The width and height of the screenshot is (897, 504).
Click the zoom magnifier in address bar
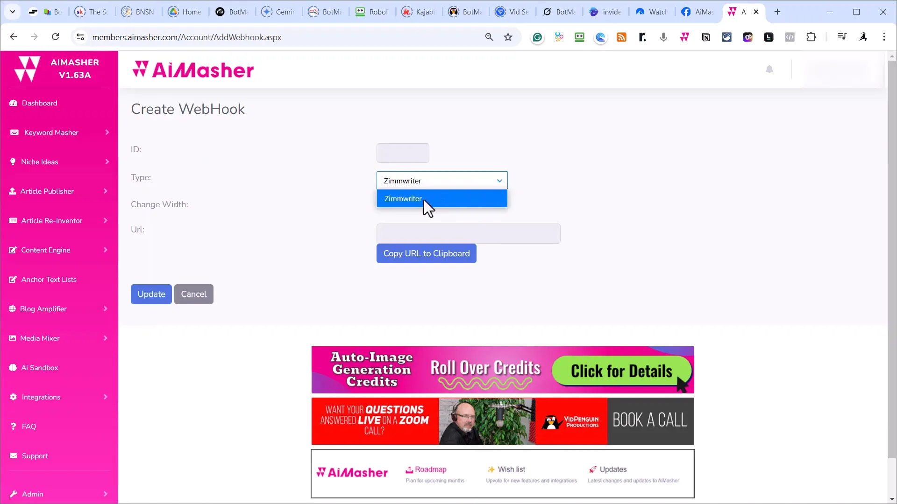click(489, 37)
